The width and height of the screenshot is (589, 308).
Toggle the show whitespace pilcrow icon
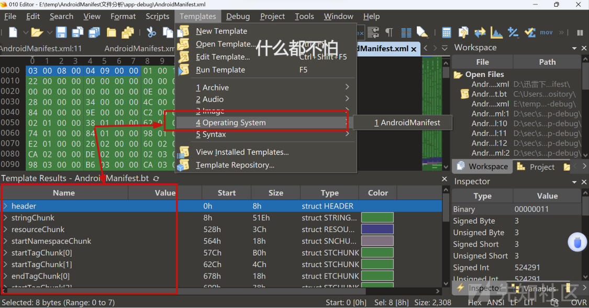[x=389, y=32]
